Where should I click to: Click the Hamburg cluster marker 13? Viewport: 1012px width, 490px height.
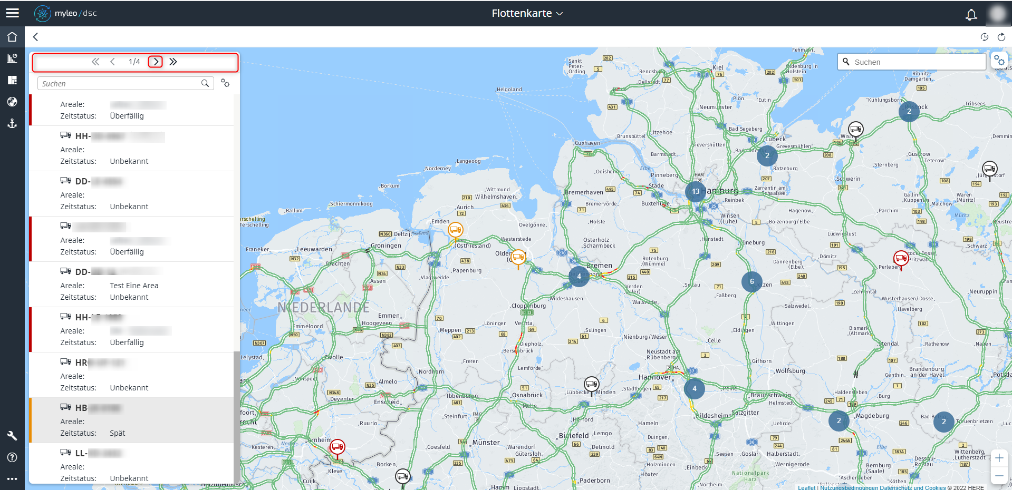tap(696, 192)
